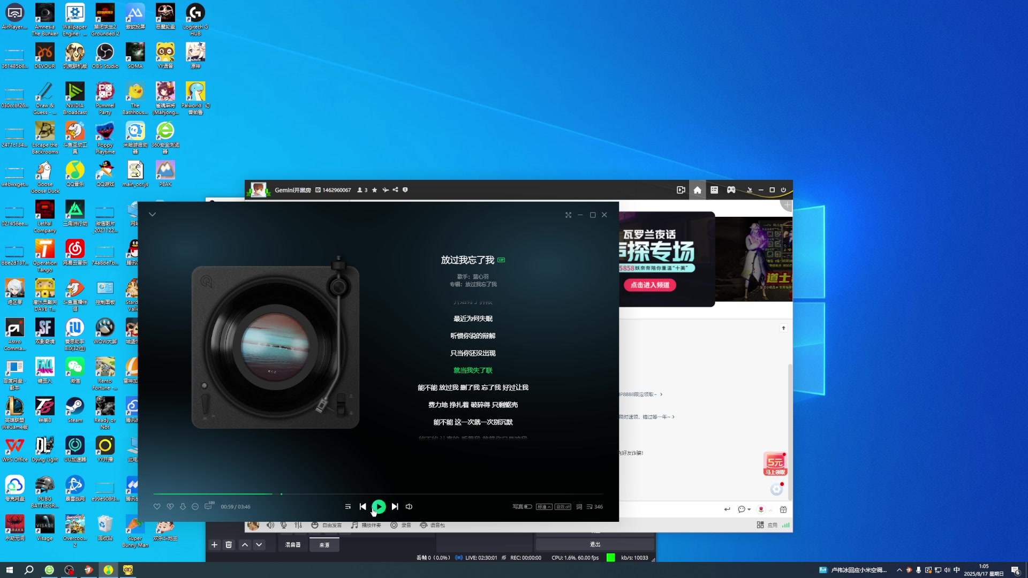1028x578 pixels.
Task: Open the flower gift icon in YY chat
Action: pos(761,509)
